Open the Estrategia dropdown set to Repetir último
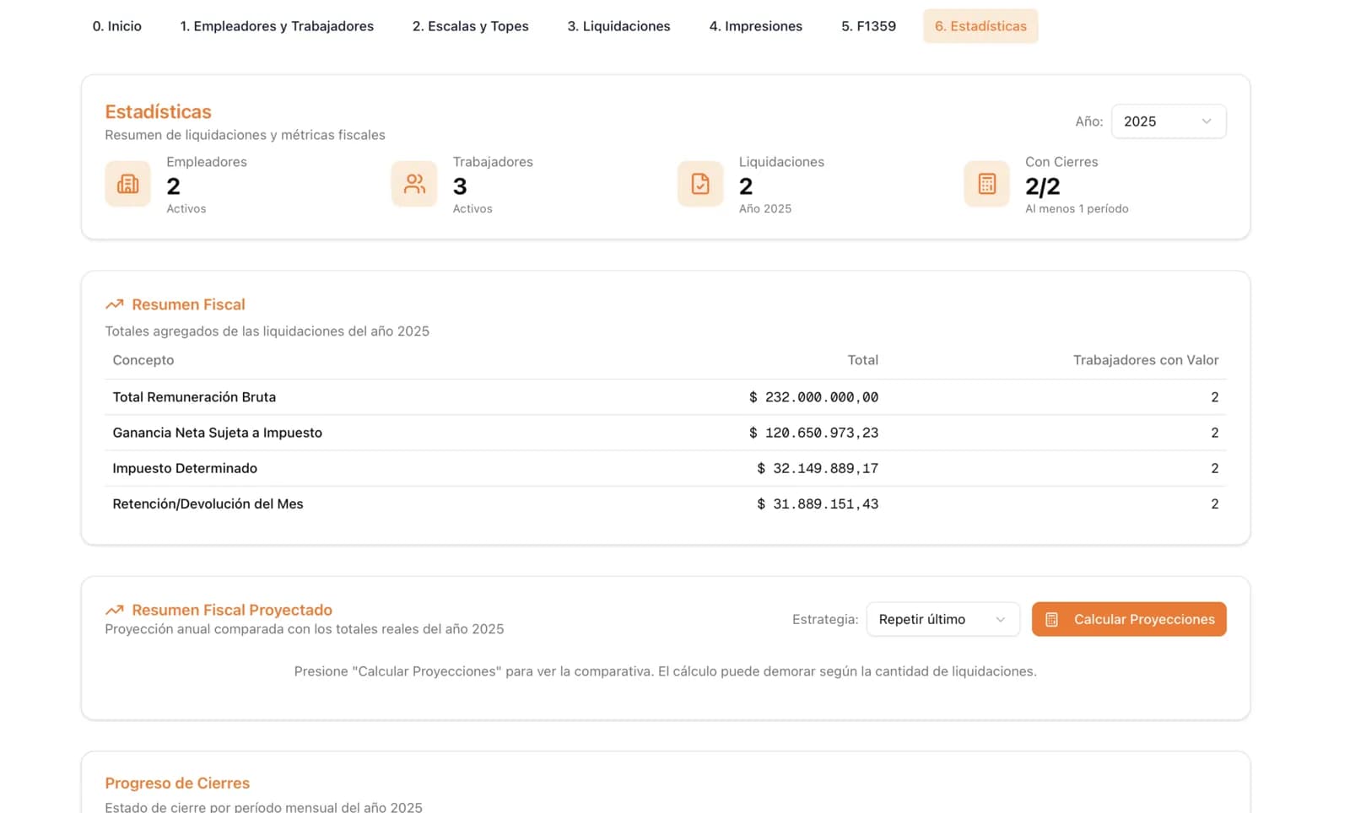This screenshot has width=1350, height=813. tap(942, 619)
